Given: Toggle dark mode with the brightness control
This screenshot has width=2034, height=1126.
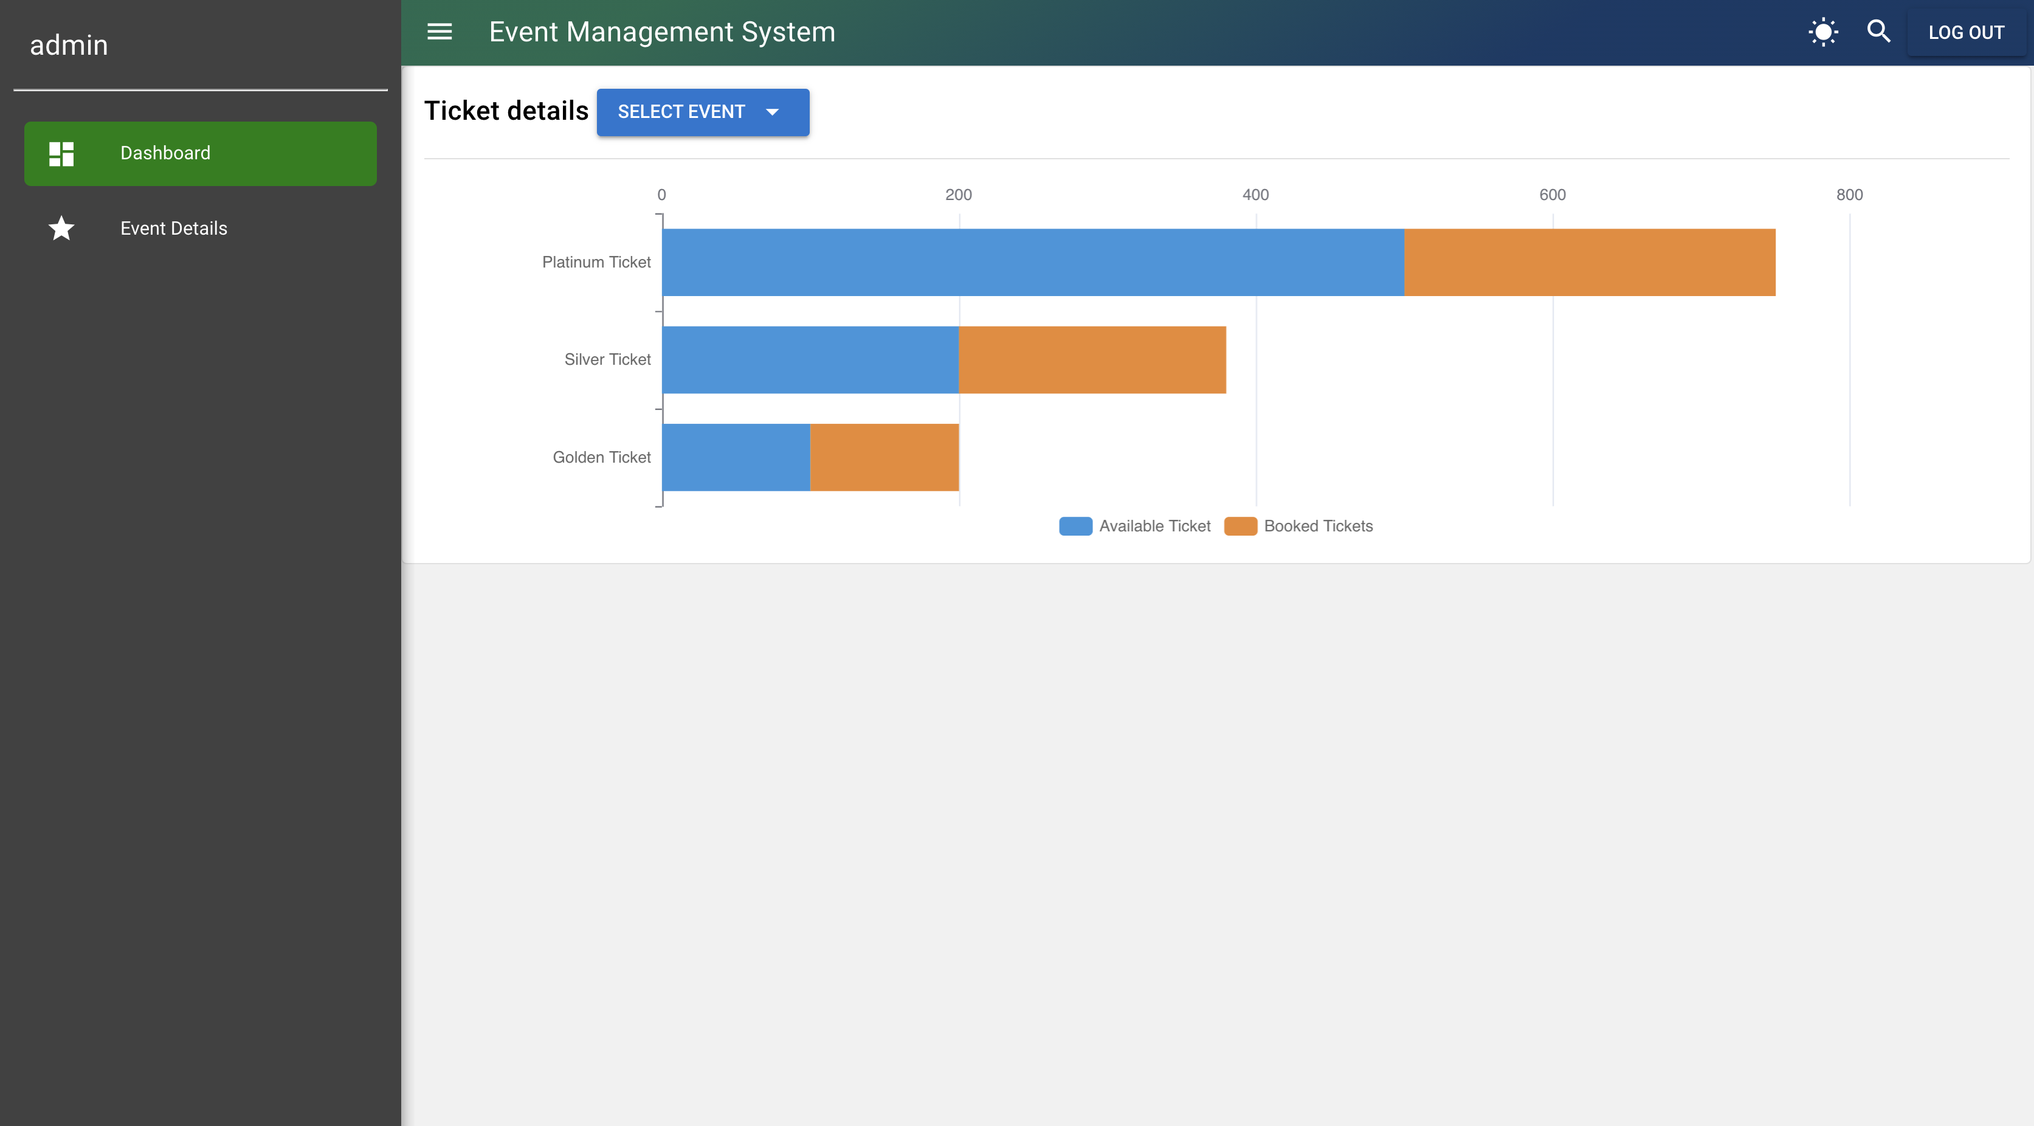Looking at the screenshot, I should [1824, 32].
